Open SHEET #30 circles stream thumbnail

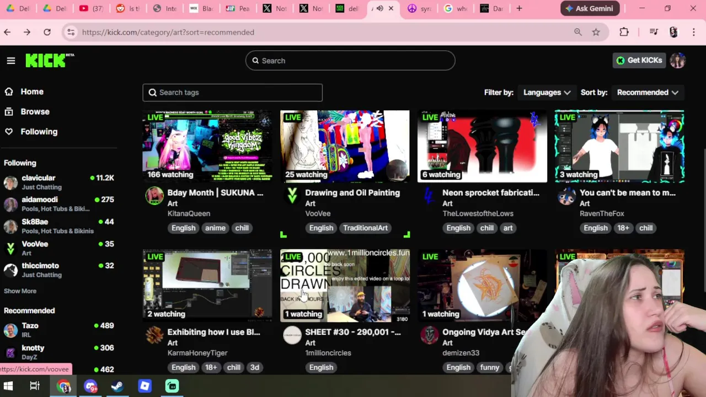(x=345, y=286)
